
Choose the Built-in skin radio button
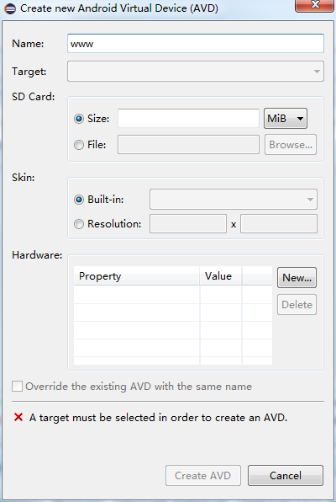(x=79, y=200)
